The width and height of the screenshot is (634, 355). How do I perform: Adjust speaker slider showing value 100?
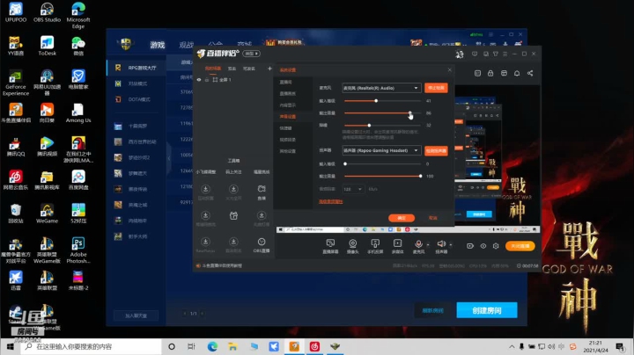point(421,177)
